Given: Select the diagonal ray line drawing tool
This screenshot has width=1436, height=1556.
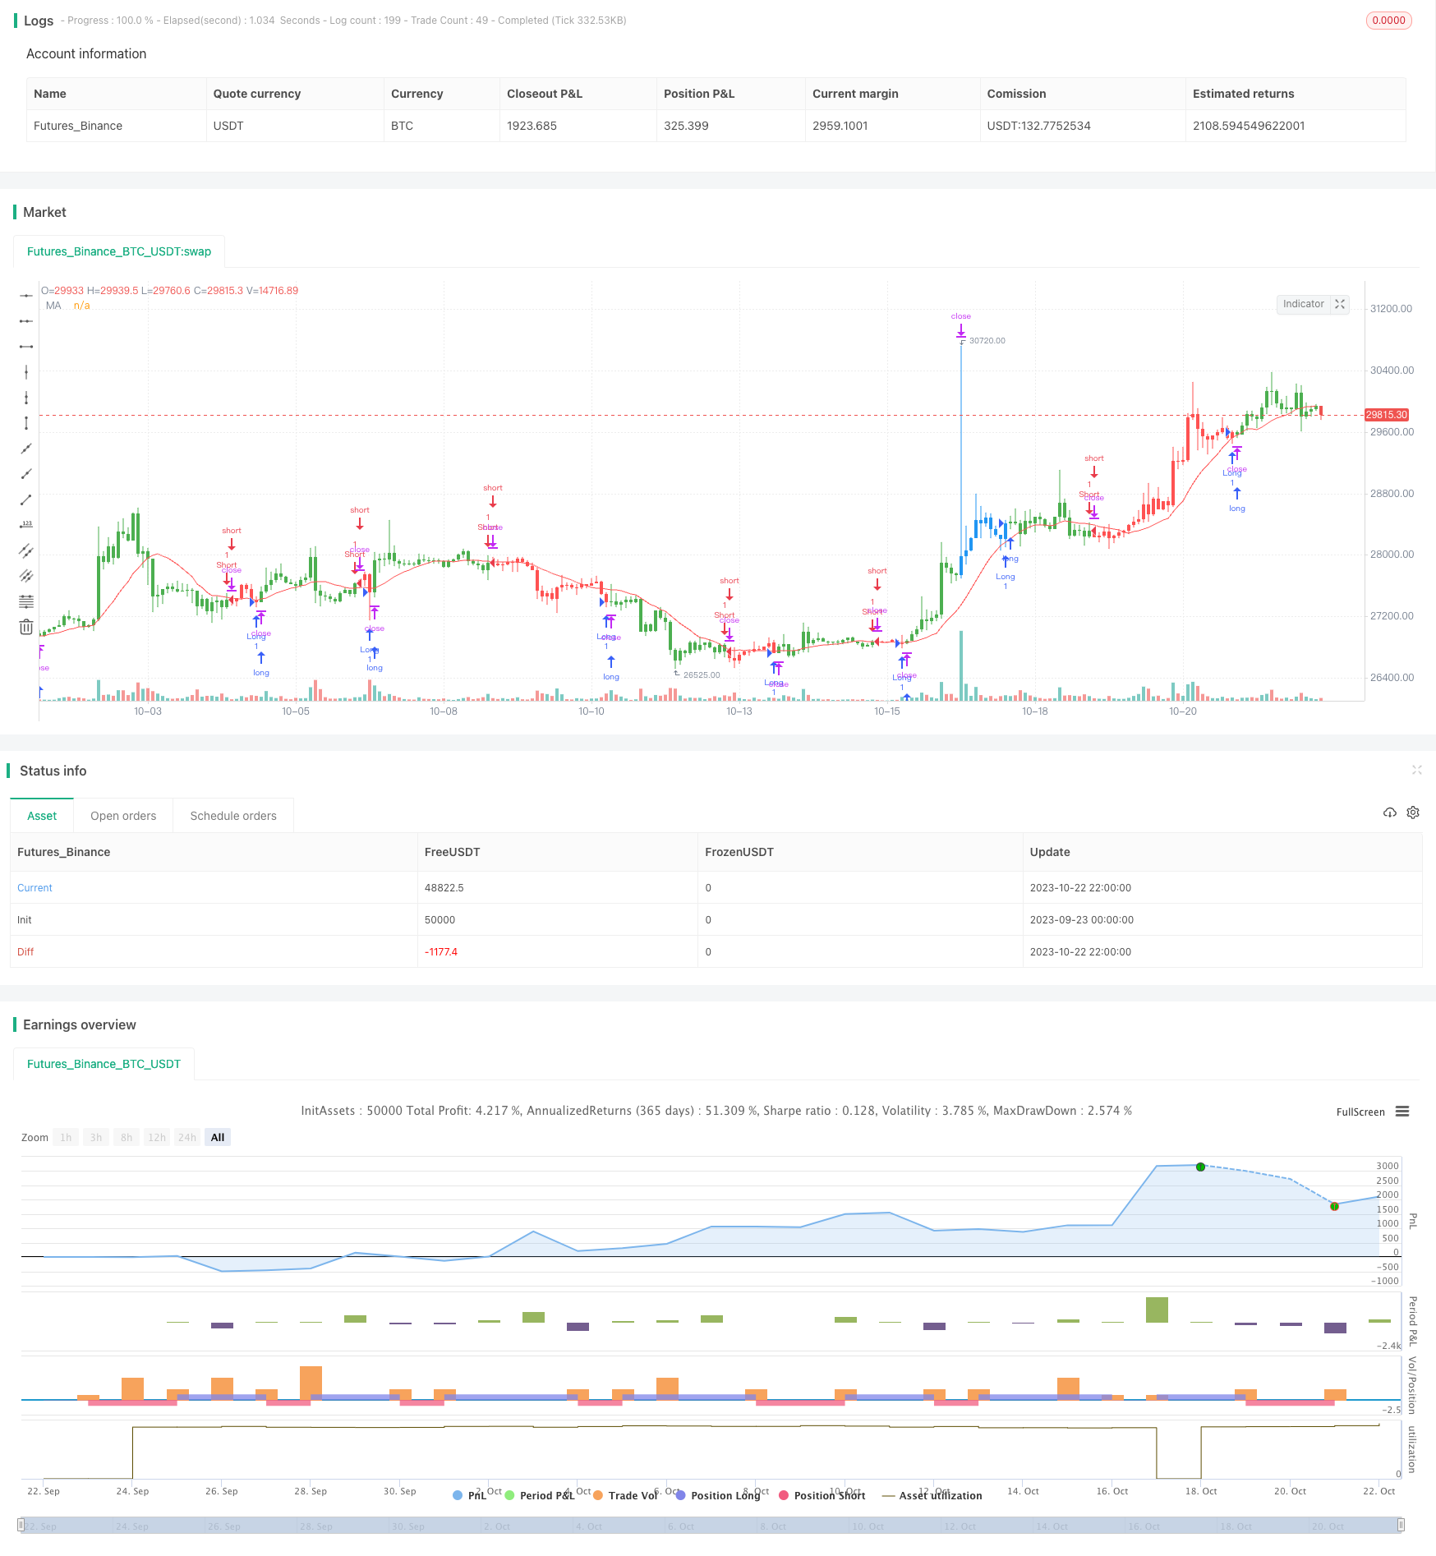Looking at the screenshot, I should (26, 474).
